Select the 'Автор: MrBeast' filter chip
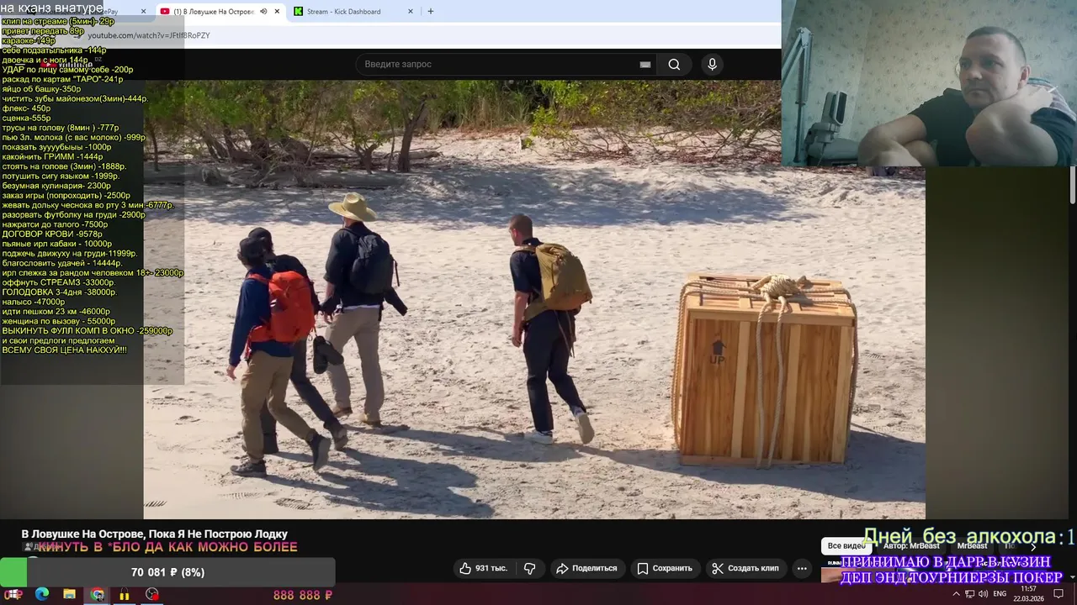Screen dimensions: 1077x605 [911, 546]
